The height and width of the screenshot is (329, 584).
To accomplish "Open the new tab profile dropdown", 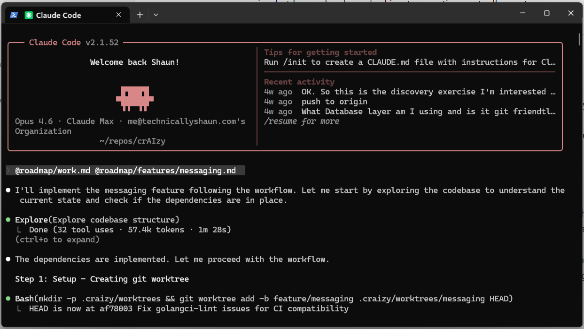I will [156, 15].
